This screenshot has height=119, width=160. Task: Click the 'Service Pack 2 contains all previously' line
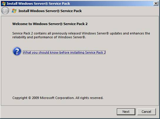point(81,33)
